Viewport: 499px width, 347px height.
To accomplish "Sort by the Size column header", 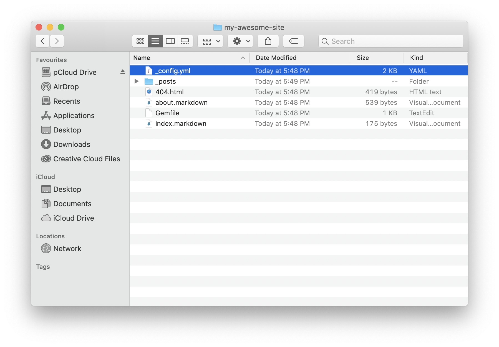I will click(377, 58).
